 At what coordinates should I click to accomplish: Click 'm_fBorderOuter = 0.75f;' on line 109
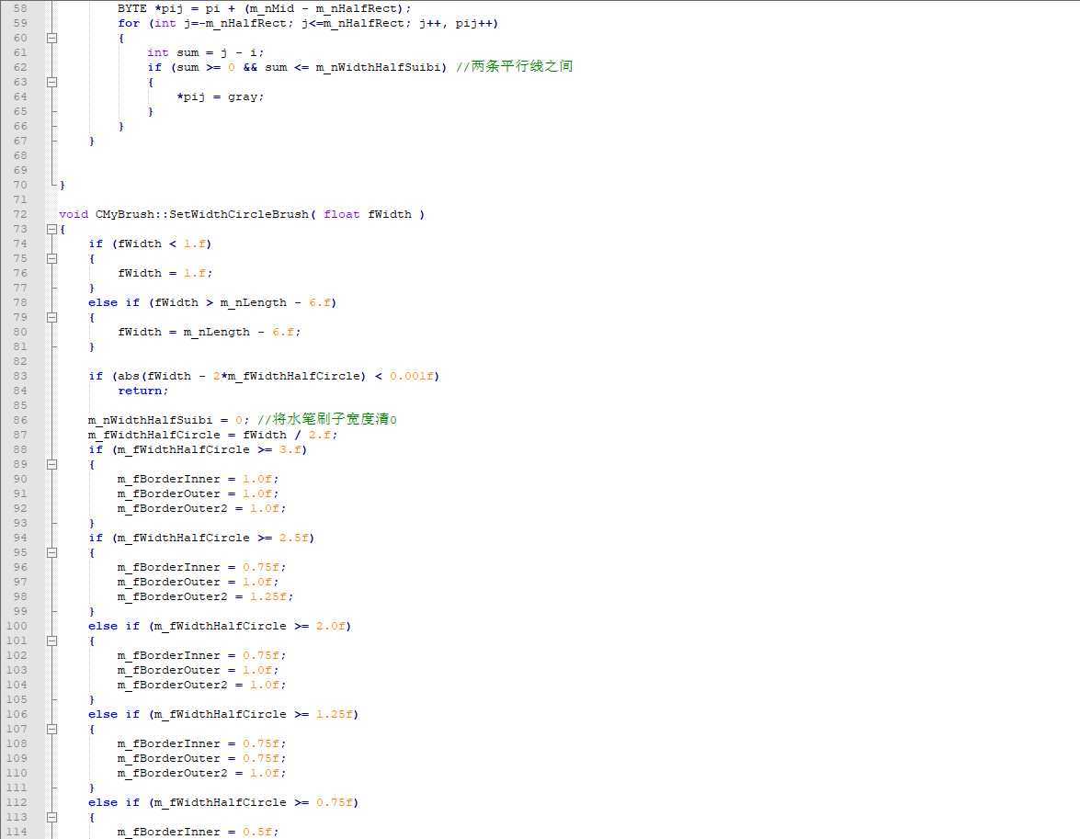pos(202,758)
